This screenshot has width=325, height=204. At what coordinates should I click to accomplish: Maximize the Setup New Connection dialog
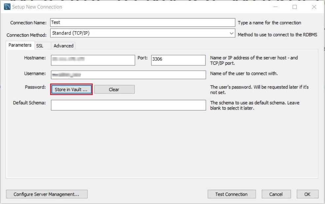tap(295, 7)
